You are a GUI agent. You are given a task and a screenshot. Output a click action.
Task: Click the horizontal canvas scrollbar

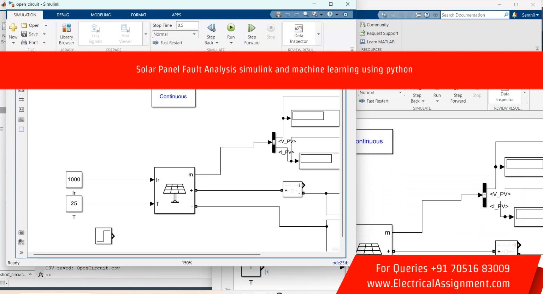point(147,254)
